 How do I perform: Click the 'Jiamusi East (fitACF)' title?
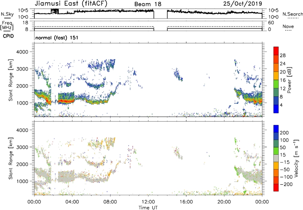(71, 3)
